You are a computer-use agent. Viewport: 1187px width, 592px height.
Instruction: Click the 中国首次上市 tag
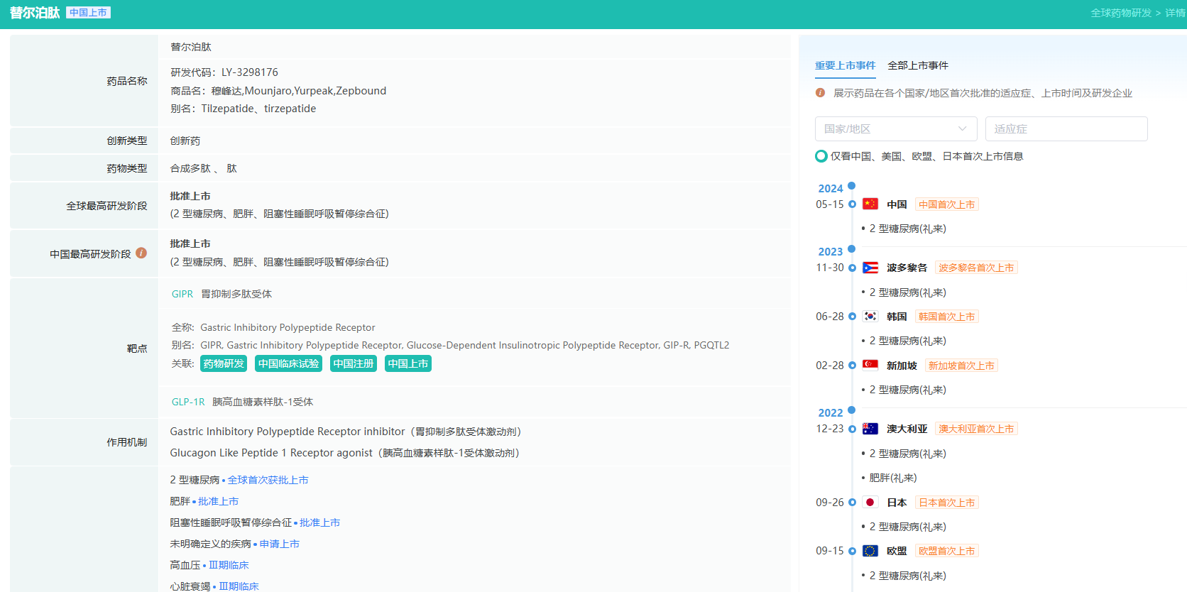(947, 204)
